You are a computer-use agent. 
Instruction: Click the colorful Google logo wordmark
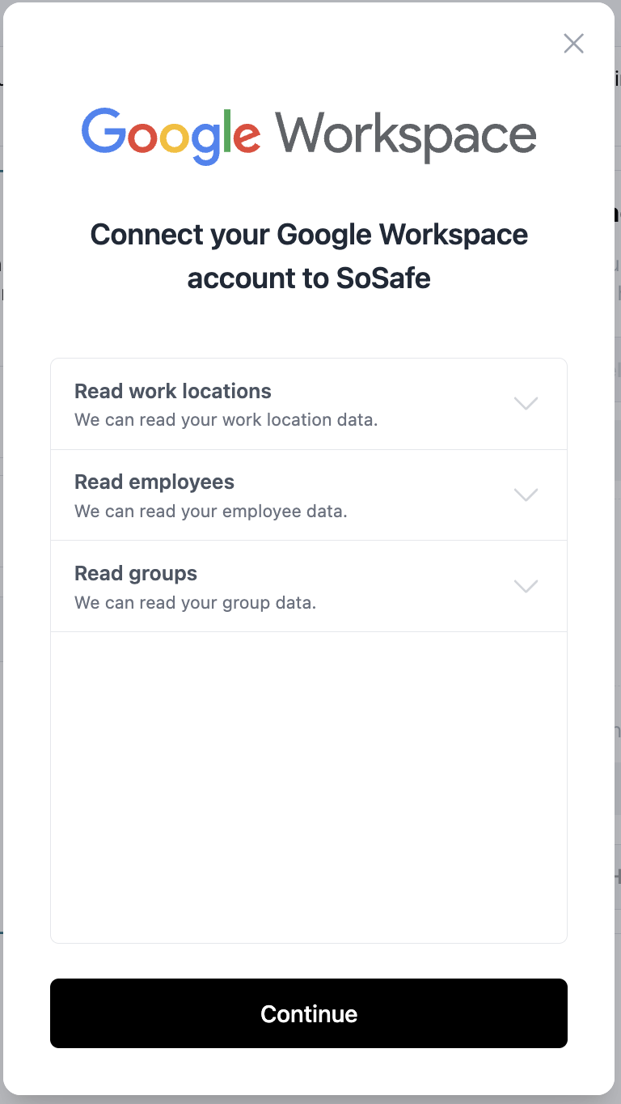pyautogui.click(x=171, y=135)
